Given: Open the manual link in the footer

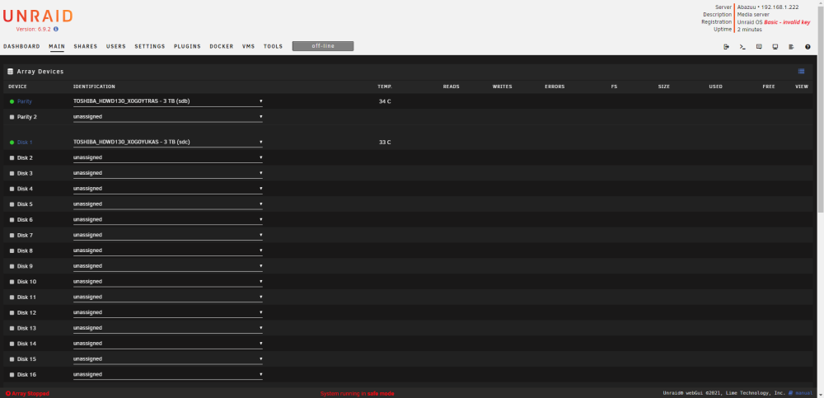Looking at the screenshot, I should pyautogui.click(x=804, y=393).
